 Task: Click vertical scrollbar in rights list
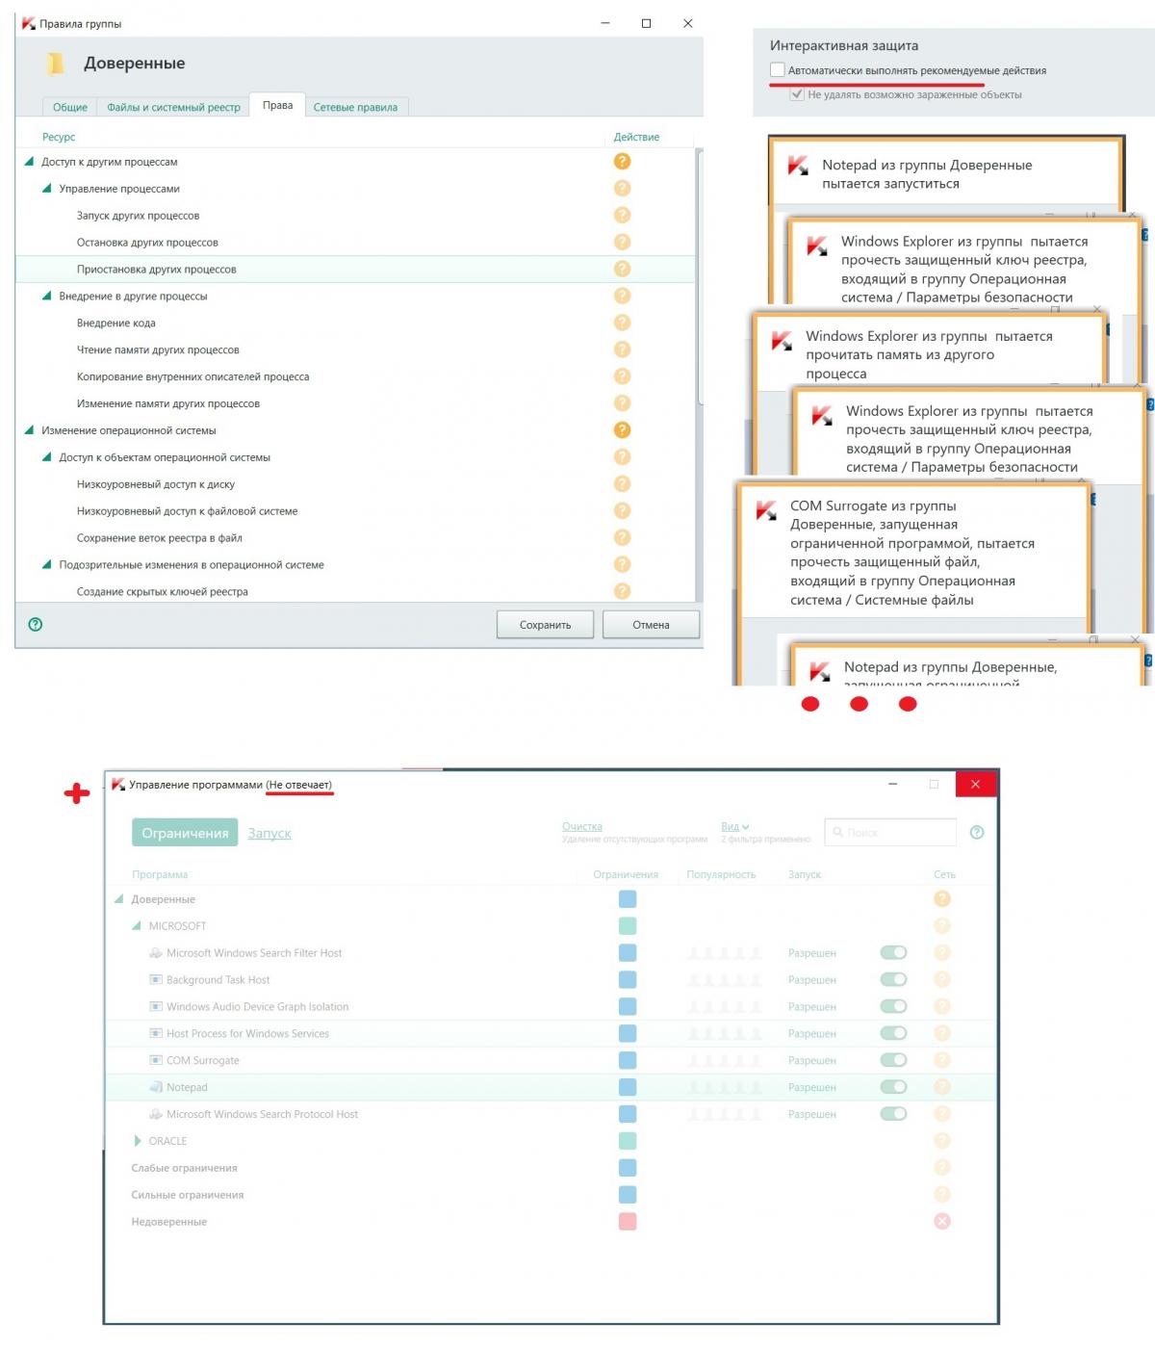(x=700, y=277)
